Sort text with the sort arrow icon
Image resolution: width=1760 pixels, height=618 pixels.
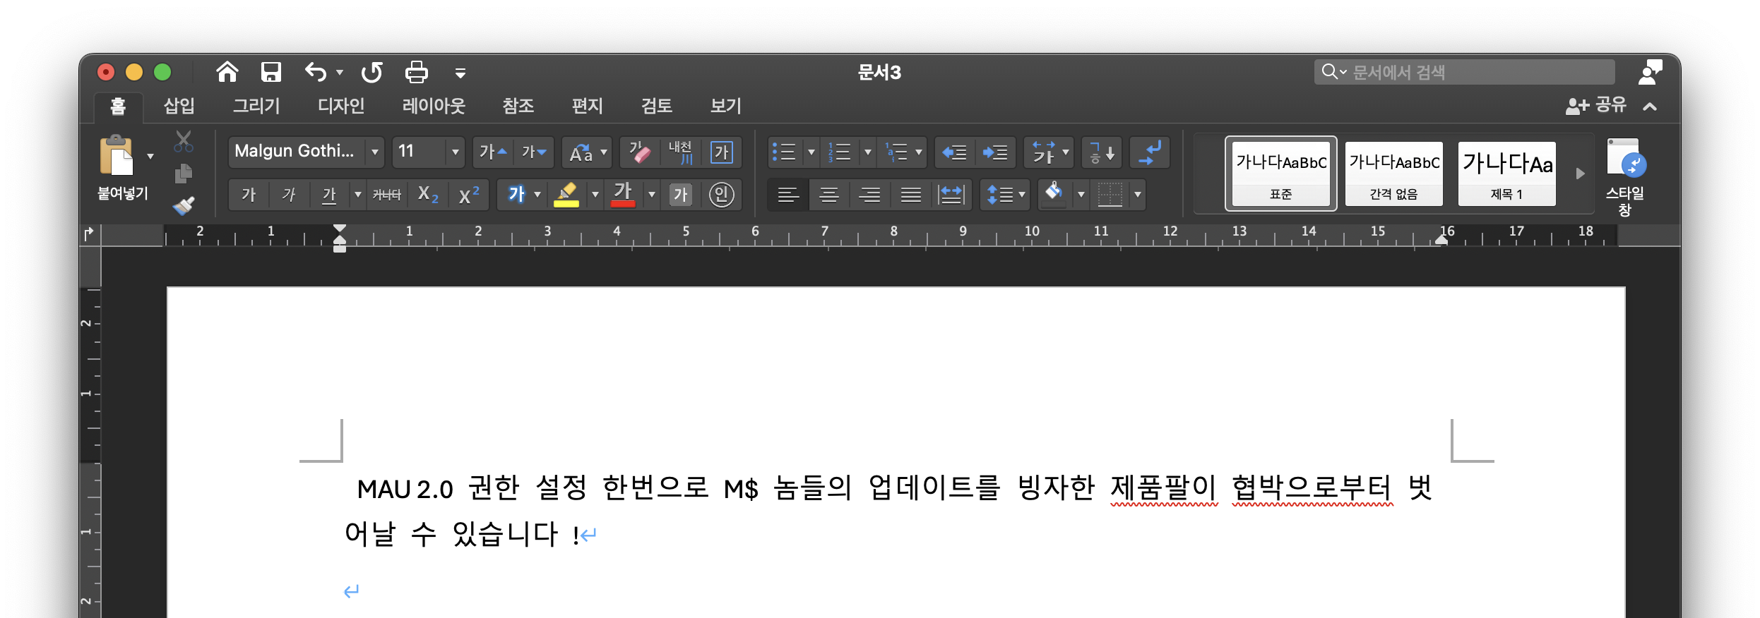[x=1102, y=152]
